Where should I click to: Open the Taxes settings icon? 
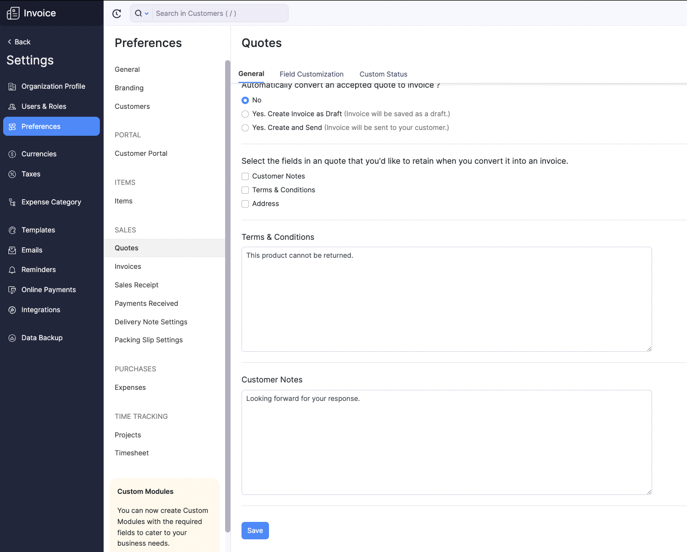[12, 174]
